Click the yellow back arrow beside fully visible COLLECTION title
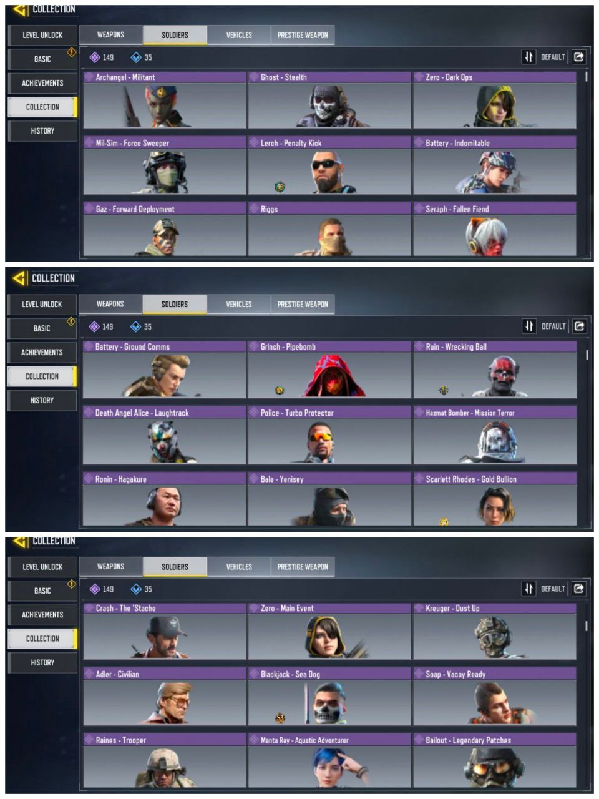 click(19, 278)
